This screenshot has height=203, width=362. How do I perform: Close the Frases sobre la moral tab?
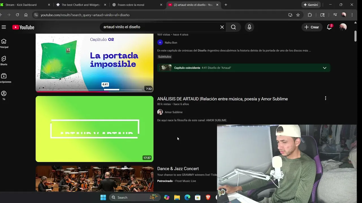161,5
